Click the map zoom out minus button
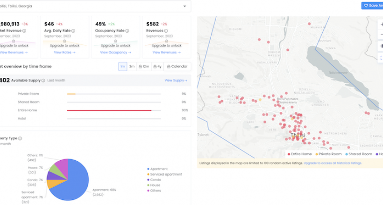 point(381,34)
